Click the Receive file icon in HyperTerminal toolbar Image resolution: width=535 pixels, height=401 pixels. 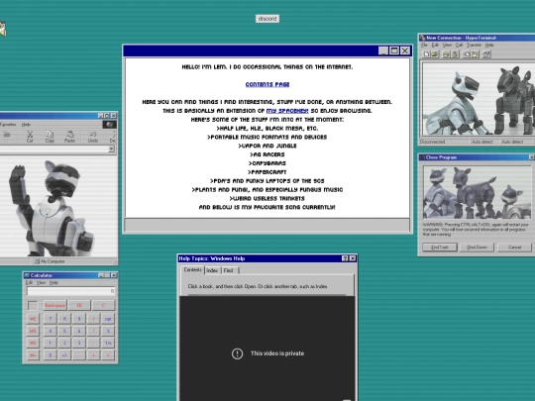475,53
